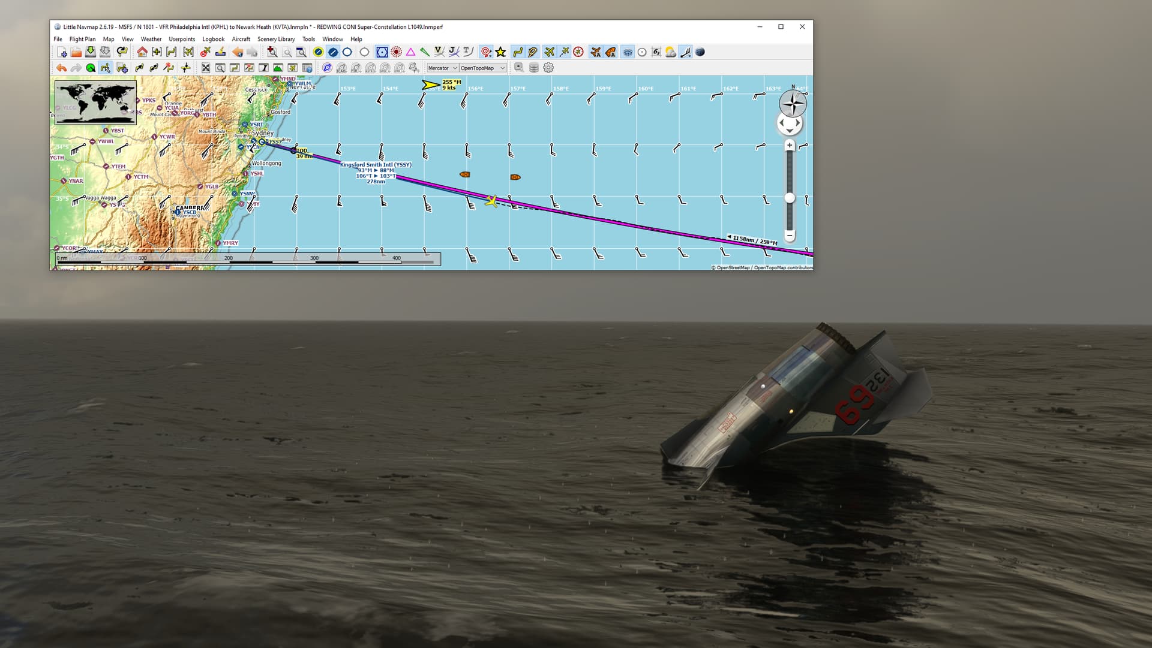Click the map zoom slider handle
Screen dimensions: 1152x648
[790, 198]
